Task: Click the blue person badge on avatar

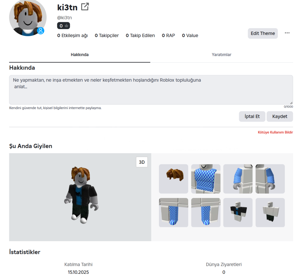Action: [41, 31]
